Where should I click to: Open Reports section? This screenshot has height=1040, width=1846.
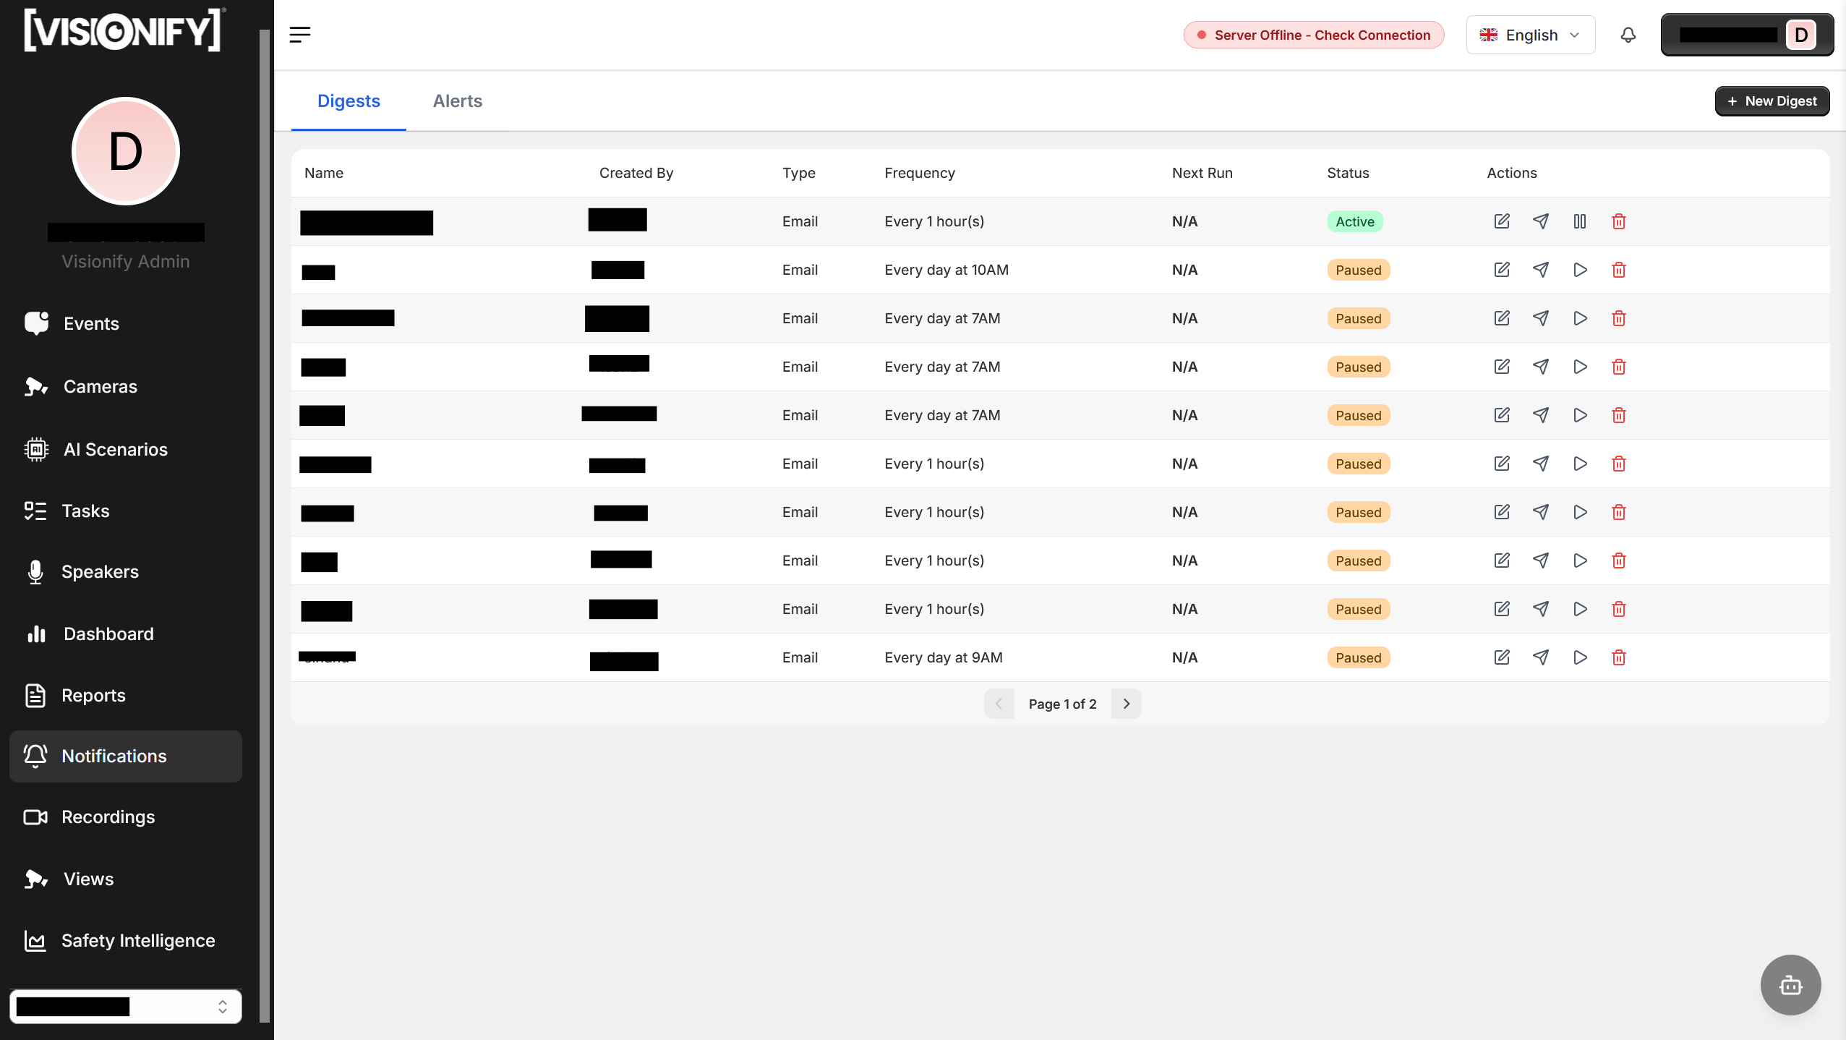pyautogui.click(x=126, y=695)
